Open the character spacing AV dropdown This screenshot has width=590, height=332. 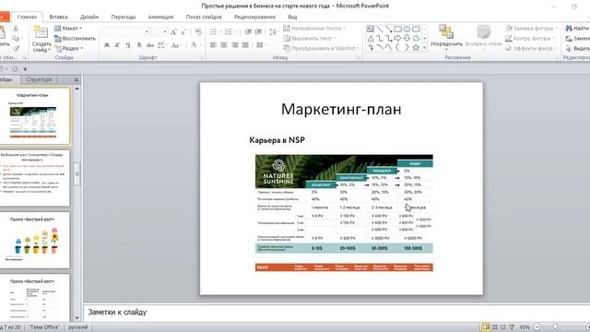coord(162,45)
